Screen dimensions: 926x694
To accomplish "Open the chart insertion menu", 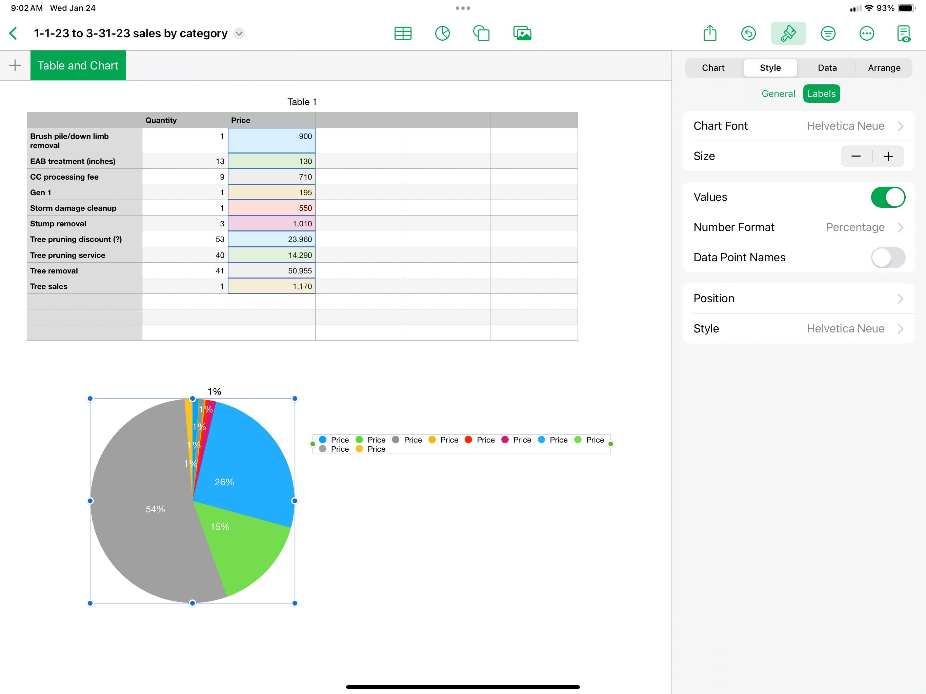I will (x=442, y=33).
